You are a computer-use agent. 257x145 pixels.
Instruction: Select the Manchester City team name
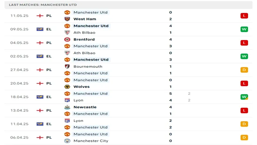[x=91, y=141]
